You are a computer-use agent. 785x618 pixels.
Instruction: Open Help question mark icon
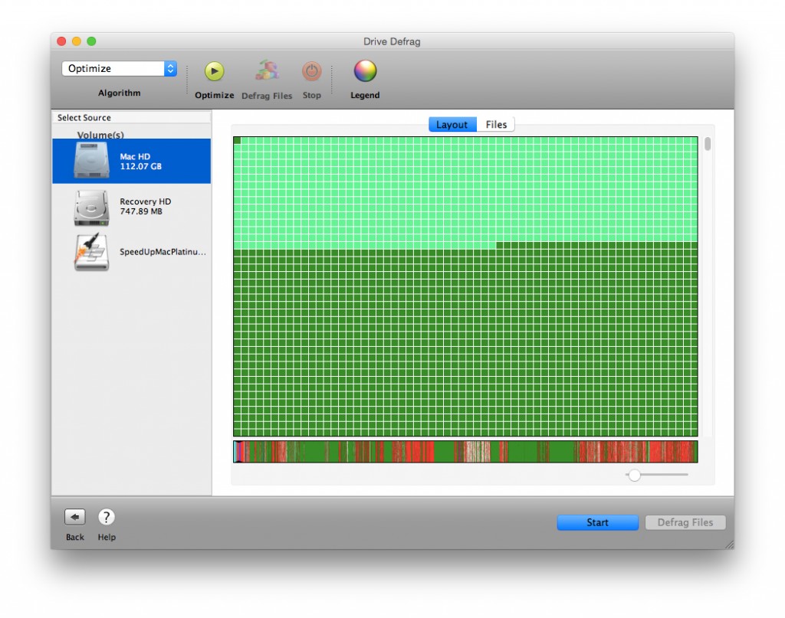(x=106, y=517)
